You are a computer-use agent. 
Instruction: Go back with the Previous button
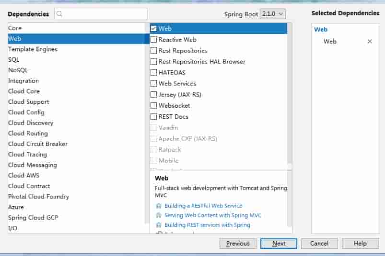tap(238, 244)
